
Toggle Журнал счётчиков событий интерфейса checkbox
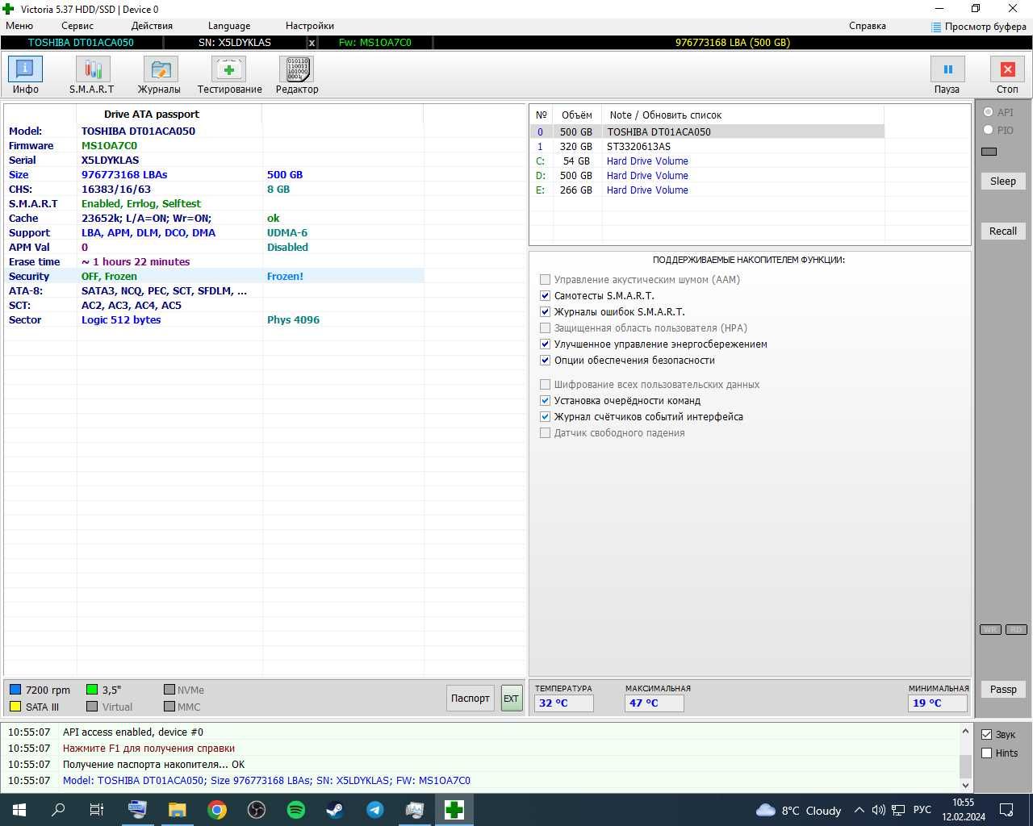click(545, 416)
